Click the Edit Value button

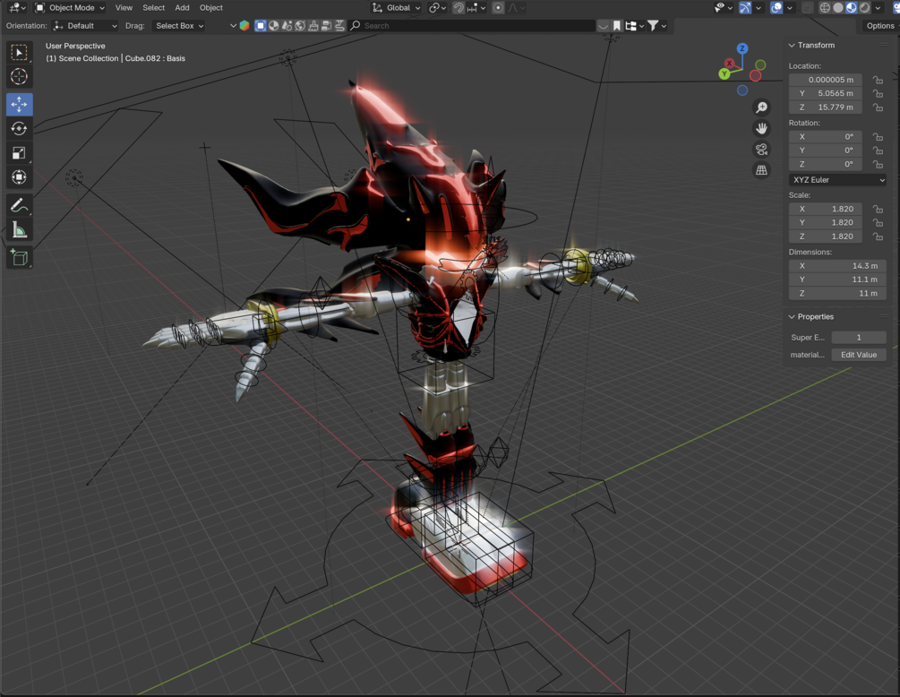click(859, 355)
